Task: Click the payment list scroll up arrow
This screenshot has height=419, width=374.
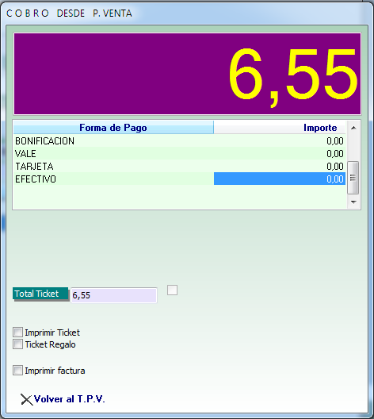Action: (353, 128)
